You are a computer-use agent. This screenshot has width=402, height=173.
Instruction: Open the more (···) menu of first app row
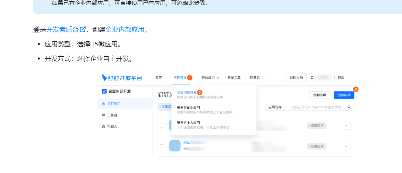point(346,126)
